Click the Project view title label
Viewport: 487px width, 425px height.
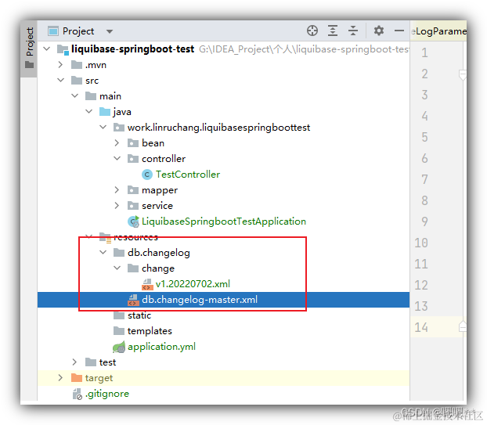click(78, 31)
